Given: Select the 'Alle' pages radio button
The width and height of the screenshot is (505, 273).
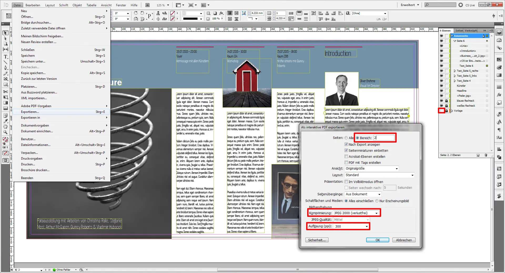Looking at the screenshot, I should click(x=346, y=138).
